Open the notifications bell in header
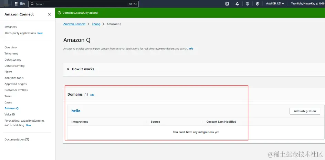 237,4
